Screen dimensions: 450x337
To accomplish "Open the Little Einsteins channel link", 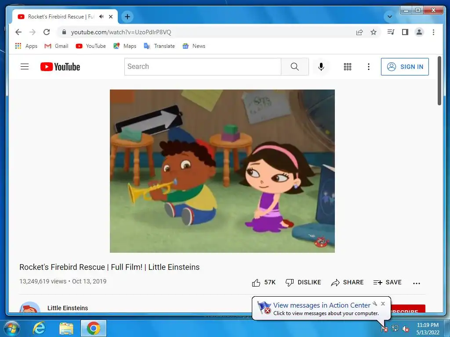I will click(x=68, y=308).
